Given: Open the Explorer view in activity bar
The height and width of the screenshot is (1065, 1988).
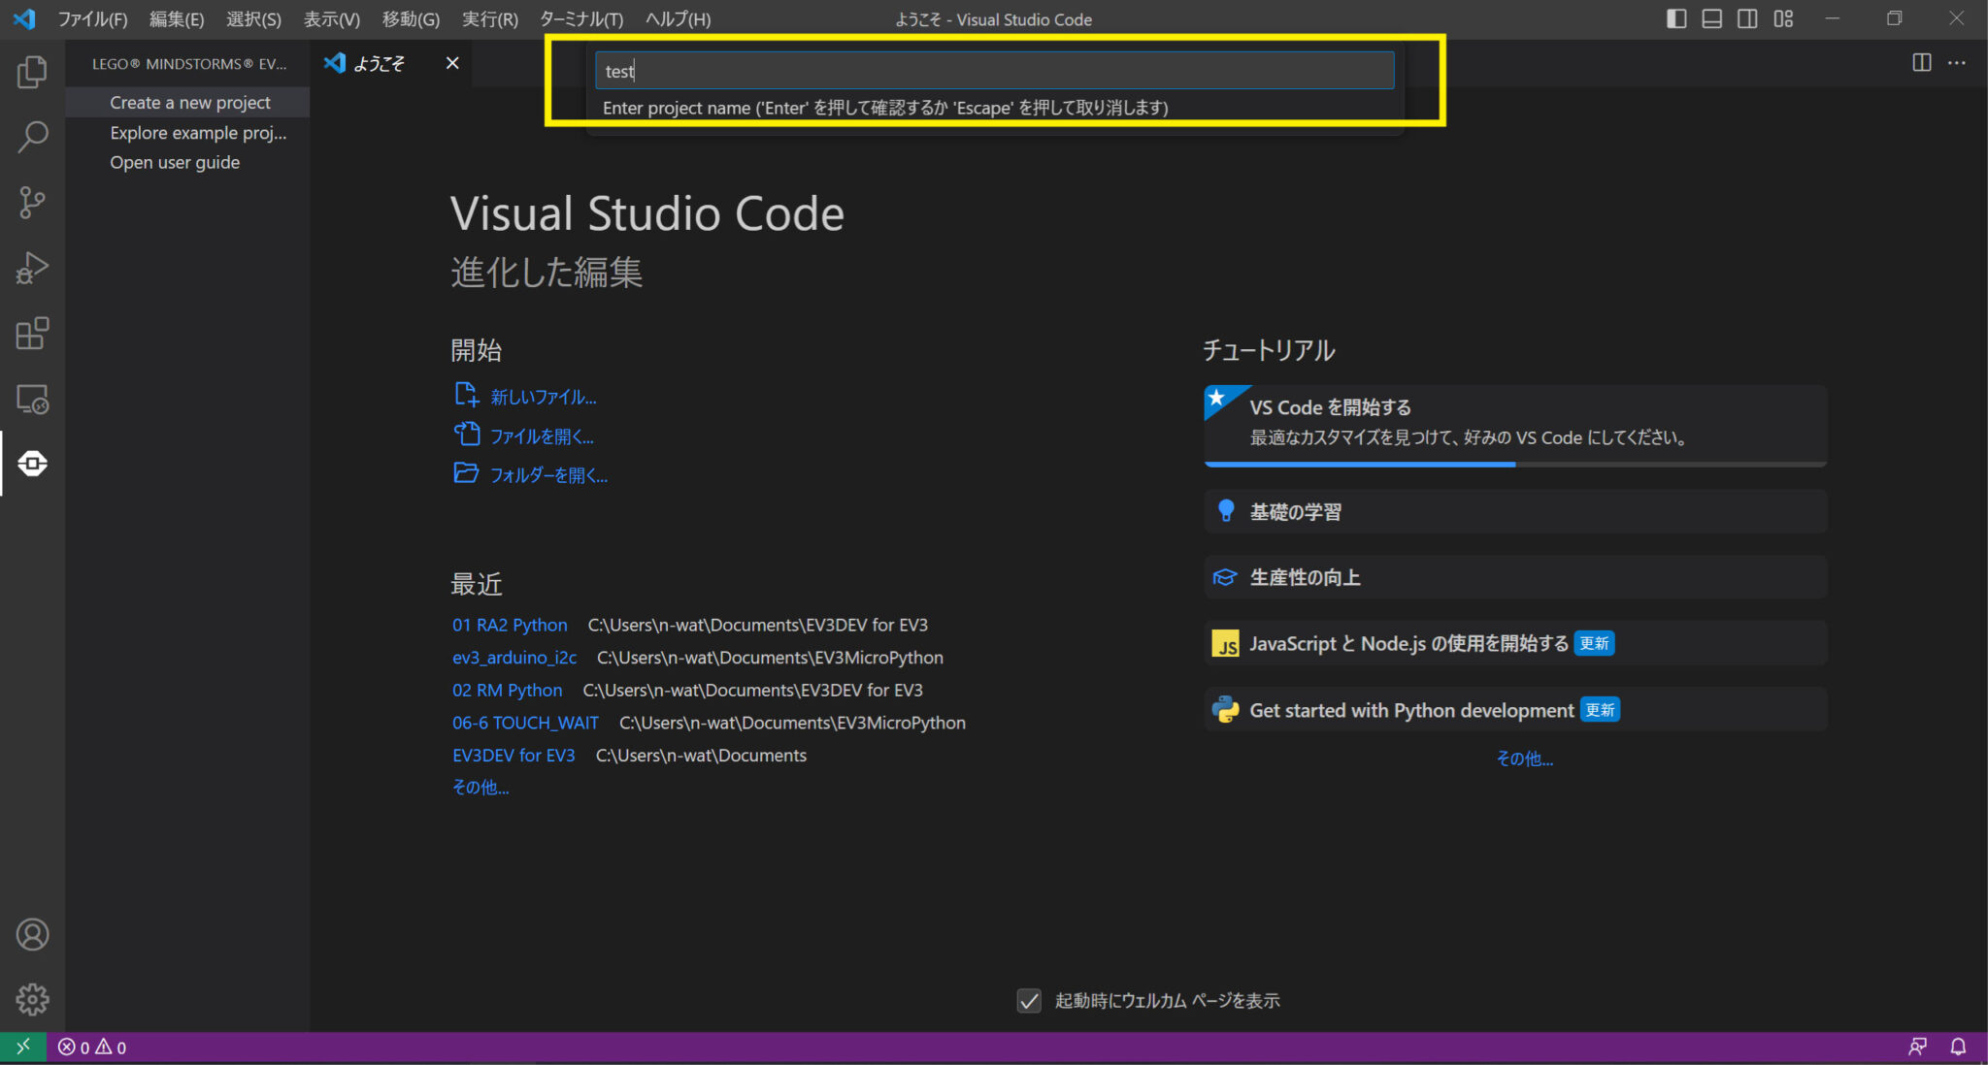Looking at the screenshot, I should pyautogui.click(x=32, y=72).
